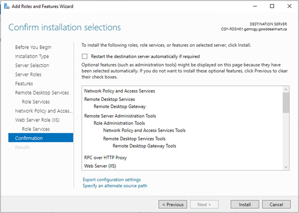Viewport: 299px width, 213px height.
Task: Select Role Administration Tools entry
Action: [x=119, y=123]
